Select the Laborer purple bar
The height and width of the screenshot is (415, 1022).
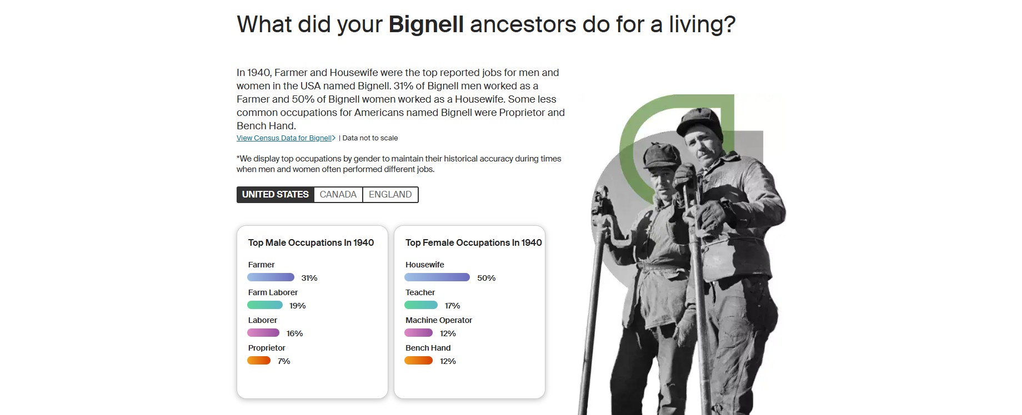click(263, 332)
